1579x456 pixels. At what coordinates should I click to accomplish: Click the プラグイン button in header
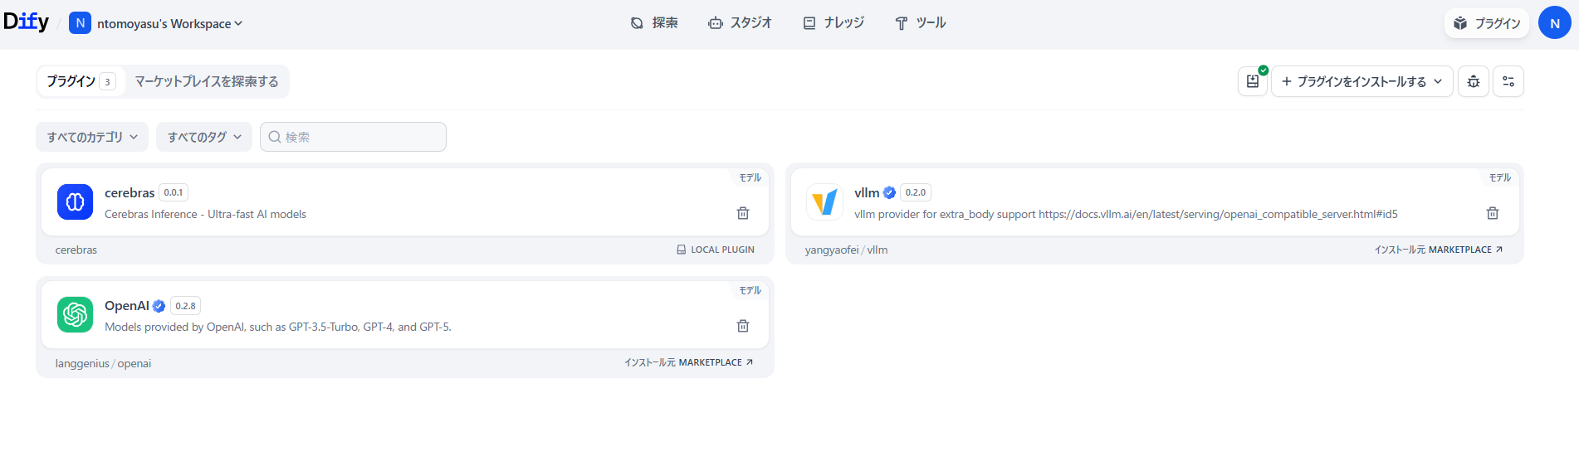(x=1487, y=23)
